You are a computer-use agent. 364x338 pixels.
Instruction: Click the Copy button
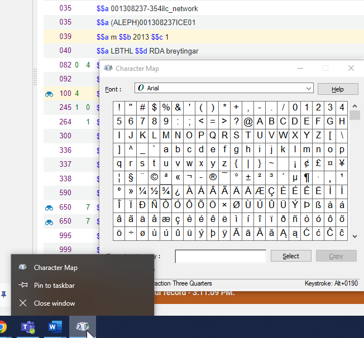[x=336, y=256]
